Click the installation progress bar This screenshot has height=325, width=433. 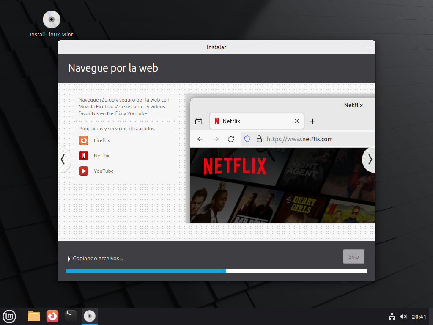[x=216, y=271]
